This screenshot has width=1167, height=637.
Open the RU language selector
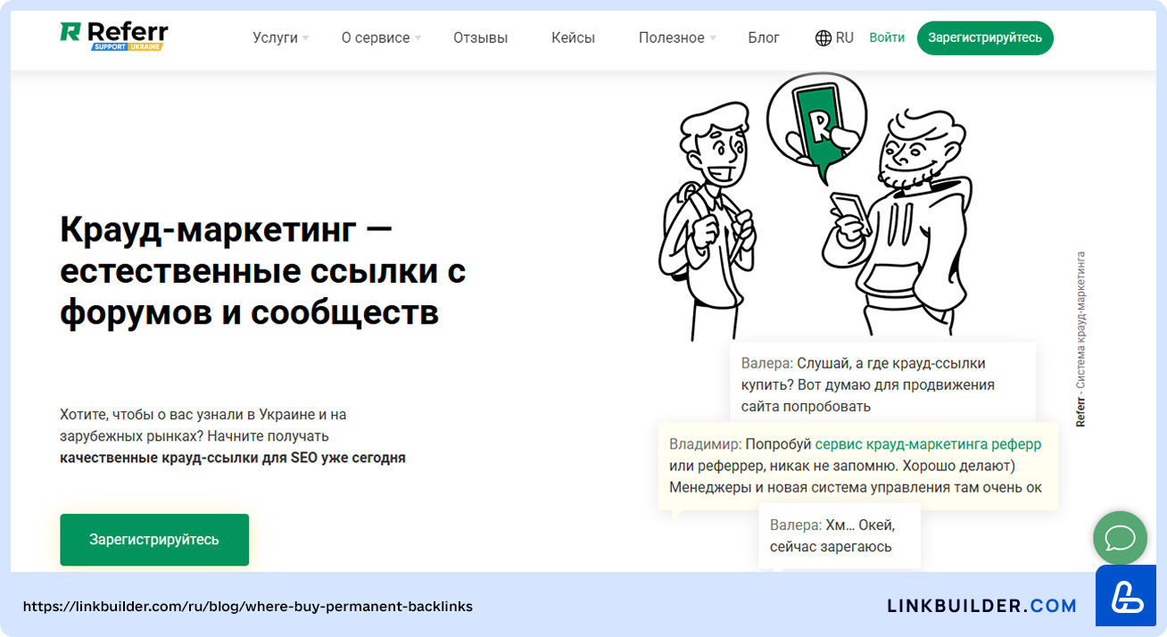pyautogui.click(x=834, y=37)
